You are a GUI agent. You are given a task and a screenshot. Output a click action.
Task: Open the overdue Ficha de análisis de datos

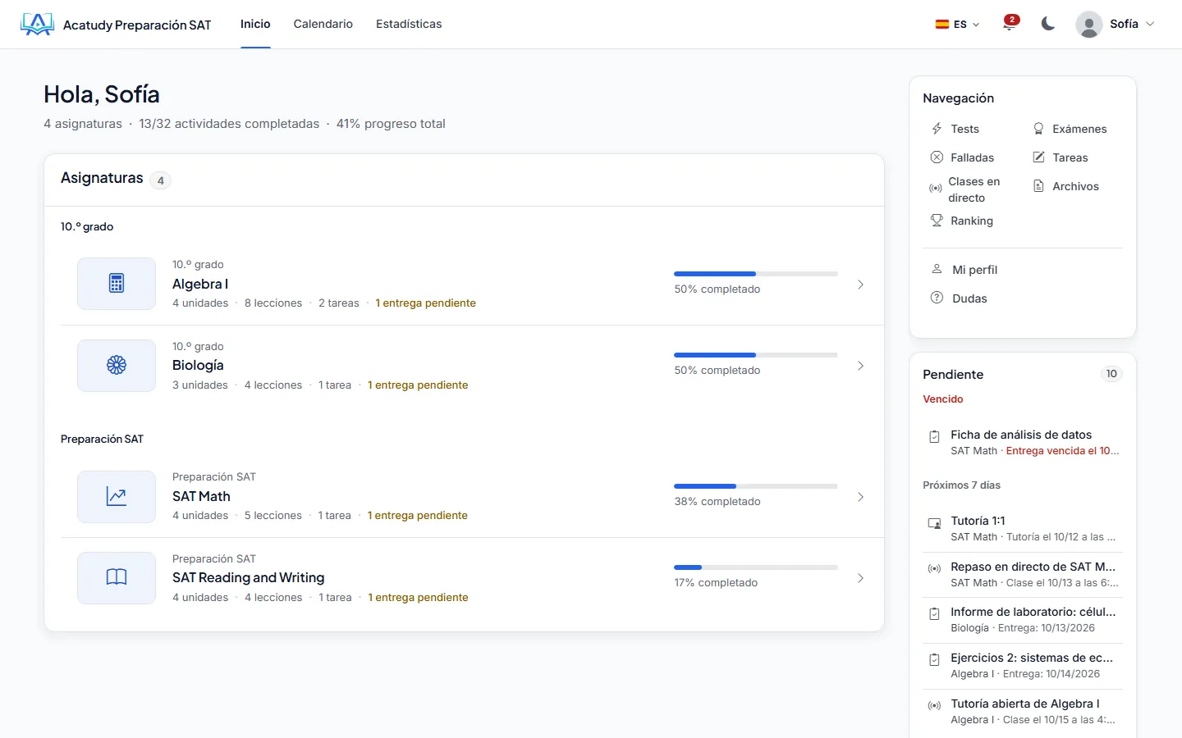click(x=1023, y=442)
